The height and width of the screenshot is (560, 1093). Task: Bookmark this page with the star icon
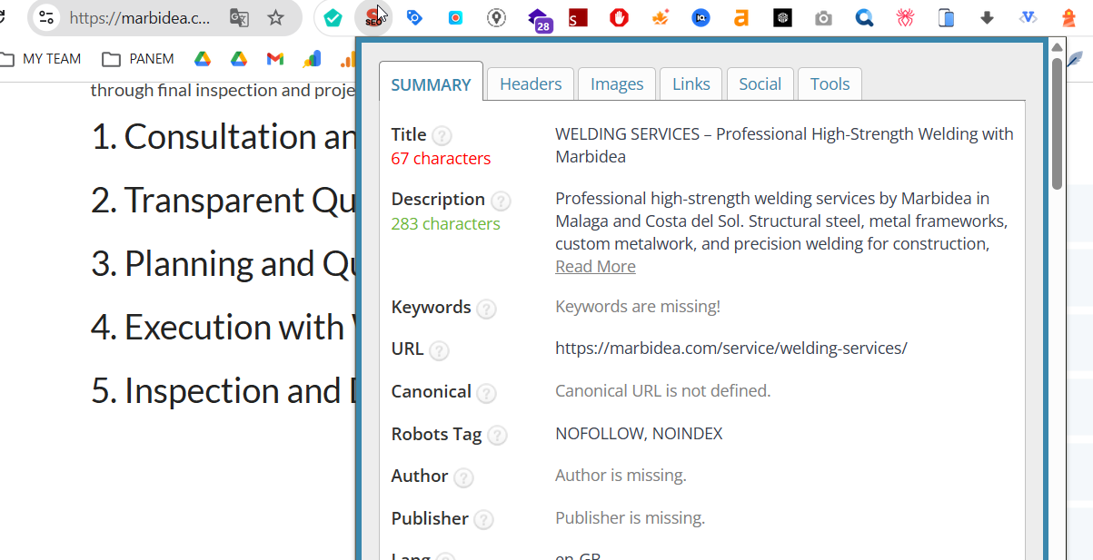(x=275, y=18)
